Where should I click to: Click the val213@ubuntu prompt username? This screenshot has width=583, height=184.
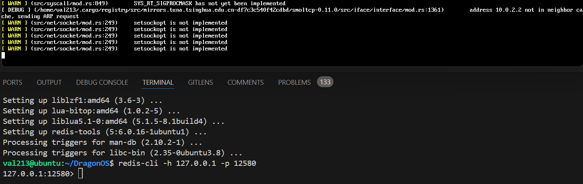pos(32,163)
